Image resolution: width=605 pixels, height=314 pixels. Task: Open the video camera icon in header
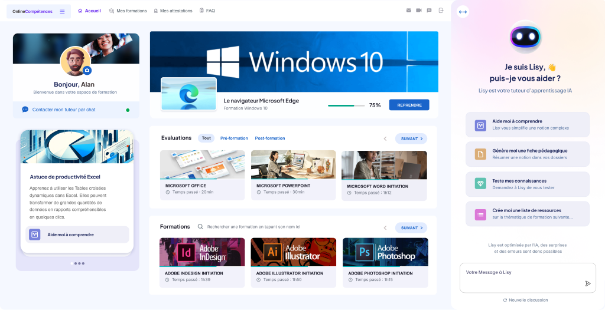(x=419, y=11)
